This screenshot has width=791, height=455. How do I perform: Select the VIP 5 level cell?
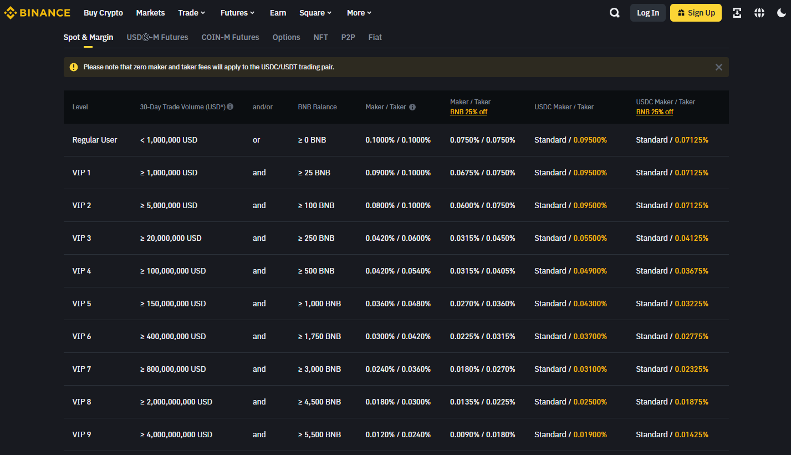81,304
